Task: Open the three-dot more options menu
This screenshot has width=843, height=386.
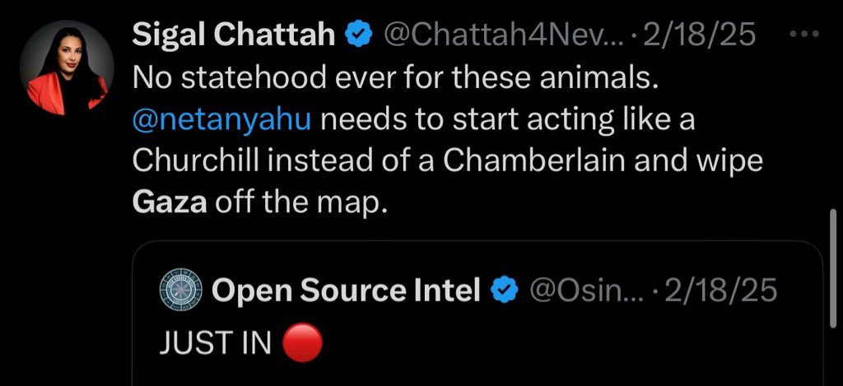Action: [804, 35]
